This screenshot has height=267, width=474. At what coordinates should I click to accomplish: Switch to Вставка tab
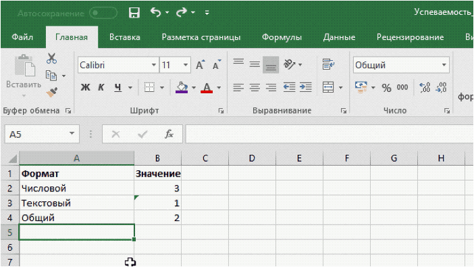pos(125,37)
